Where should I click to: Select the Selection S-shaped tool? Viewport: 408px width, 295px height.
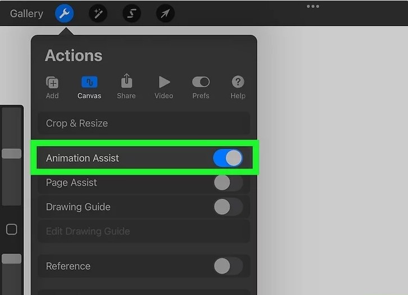[x=132, y=13]
